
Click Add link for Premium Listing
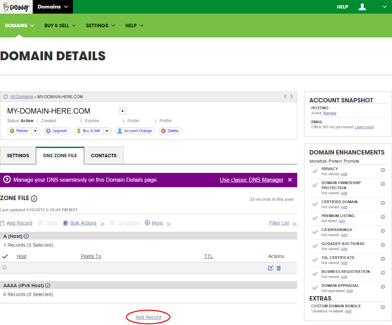(x=342, y=221)
